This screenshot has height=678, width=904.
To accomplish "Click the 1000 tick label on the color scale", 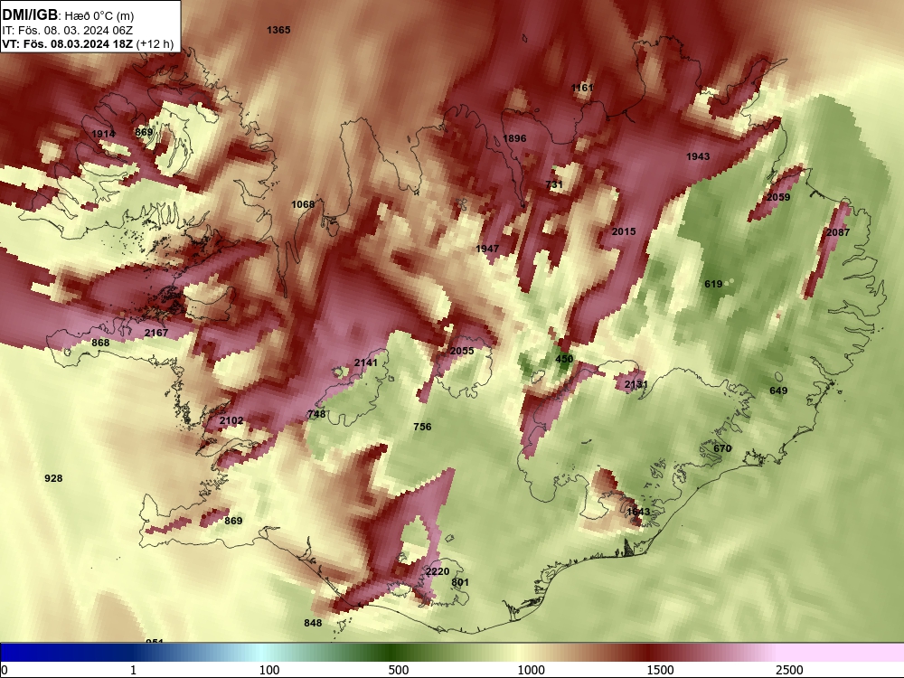I will pyautogui.click(x=531, y=670).
